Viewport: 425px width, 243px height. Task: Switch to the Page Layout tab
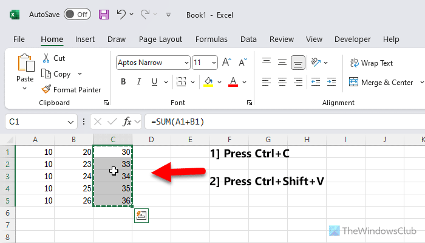point(160,39)
